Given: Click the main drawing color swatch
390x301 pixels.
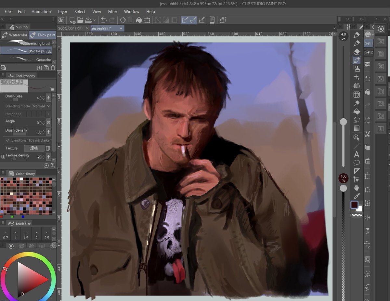Looking at the screenshot, I should point(354,205).
